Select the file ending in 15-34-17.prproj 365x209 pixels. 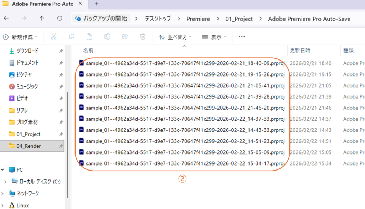(185, 164)
